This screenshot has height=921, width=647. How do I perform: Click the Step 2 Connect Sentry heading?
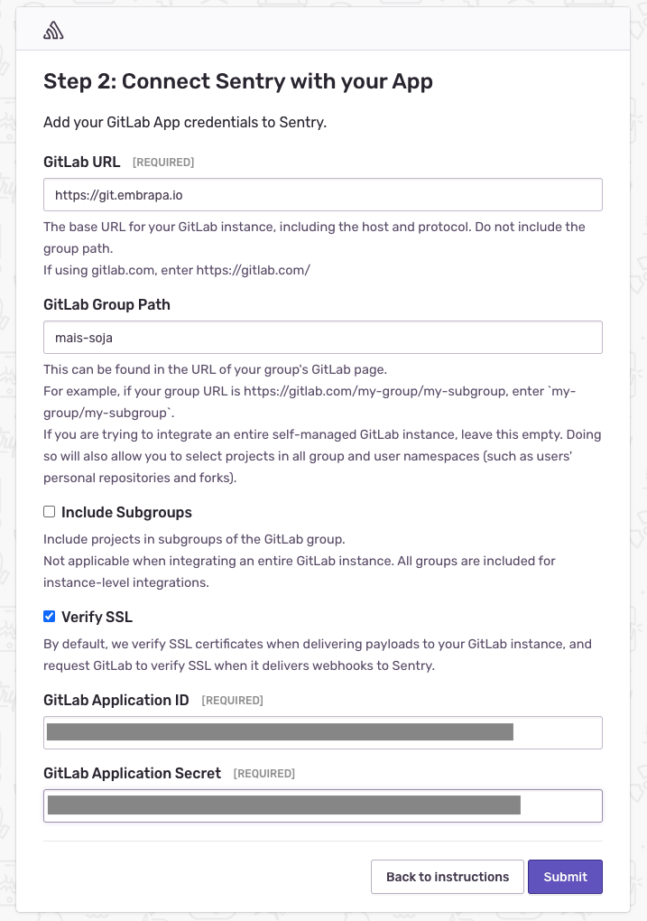[x=238, y=81]
